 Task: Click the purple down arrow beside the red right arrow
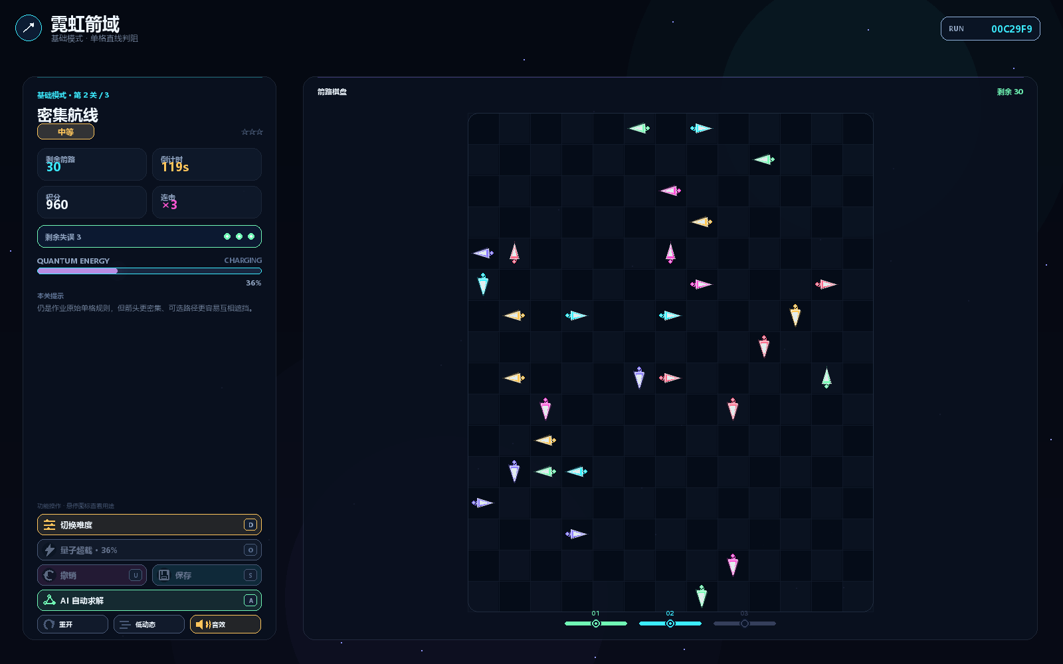pos(639,378)
